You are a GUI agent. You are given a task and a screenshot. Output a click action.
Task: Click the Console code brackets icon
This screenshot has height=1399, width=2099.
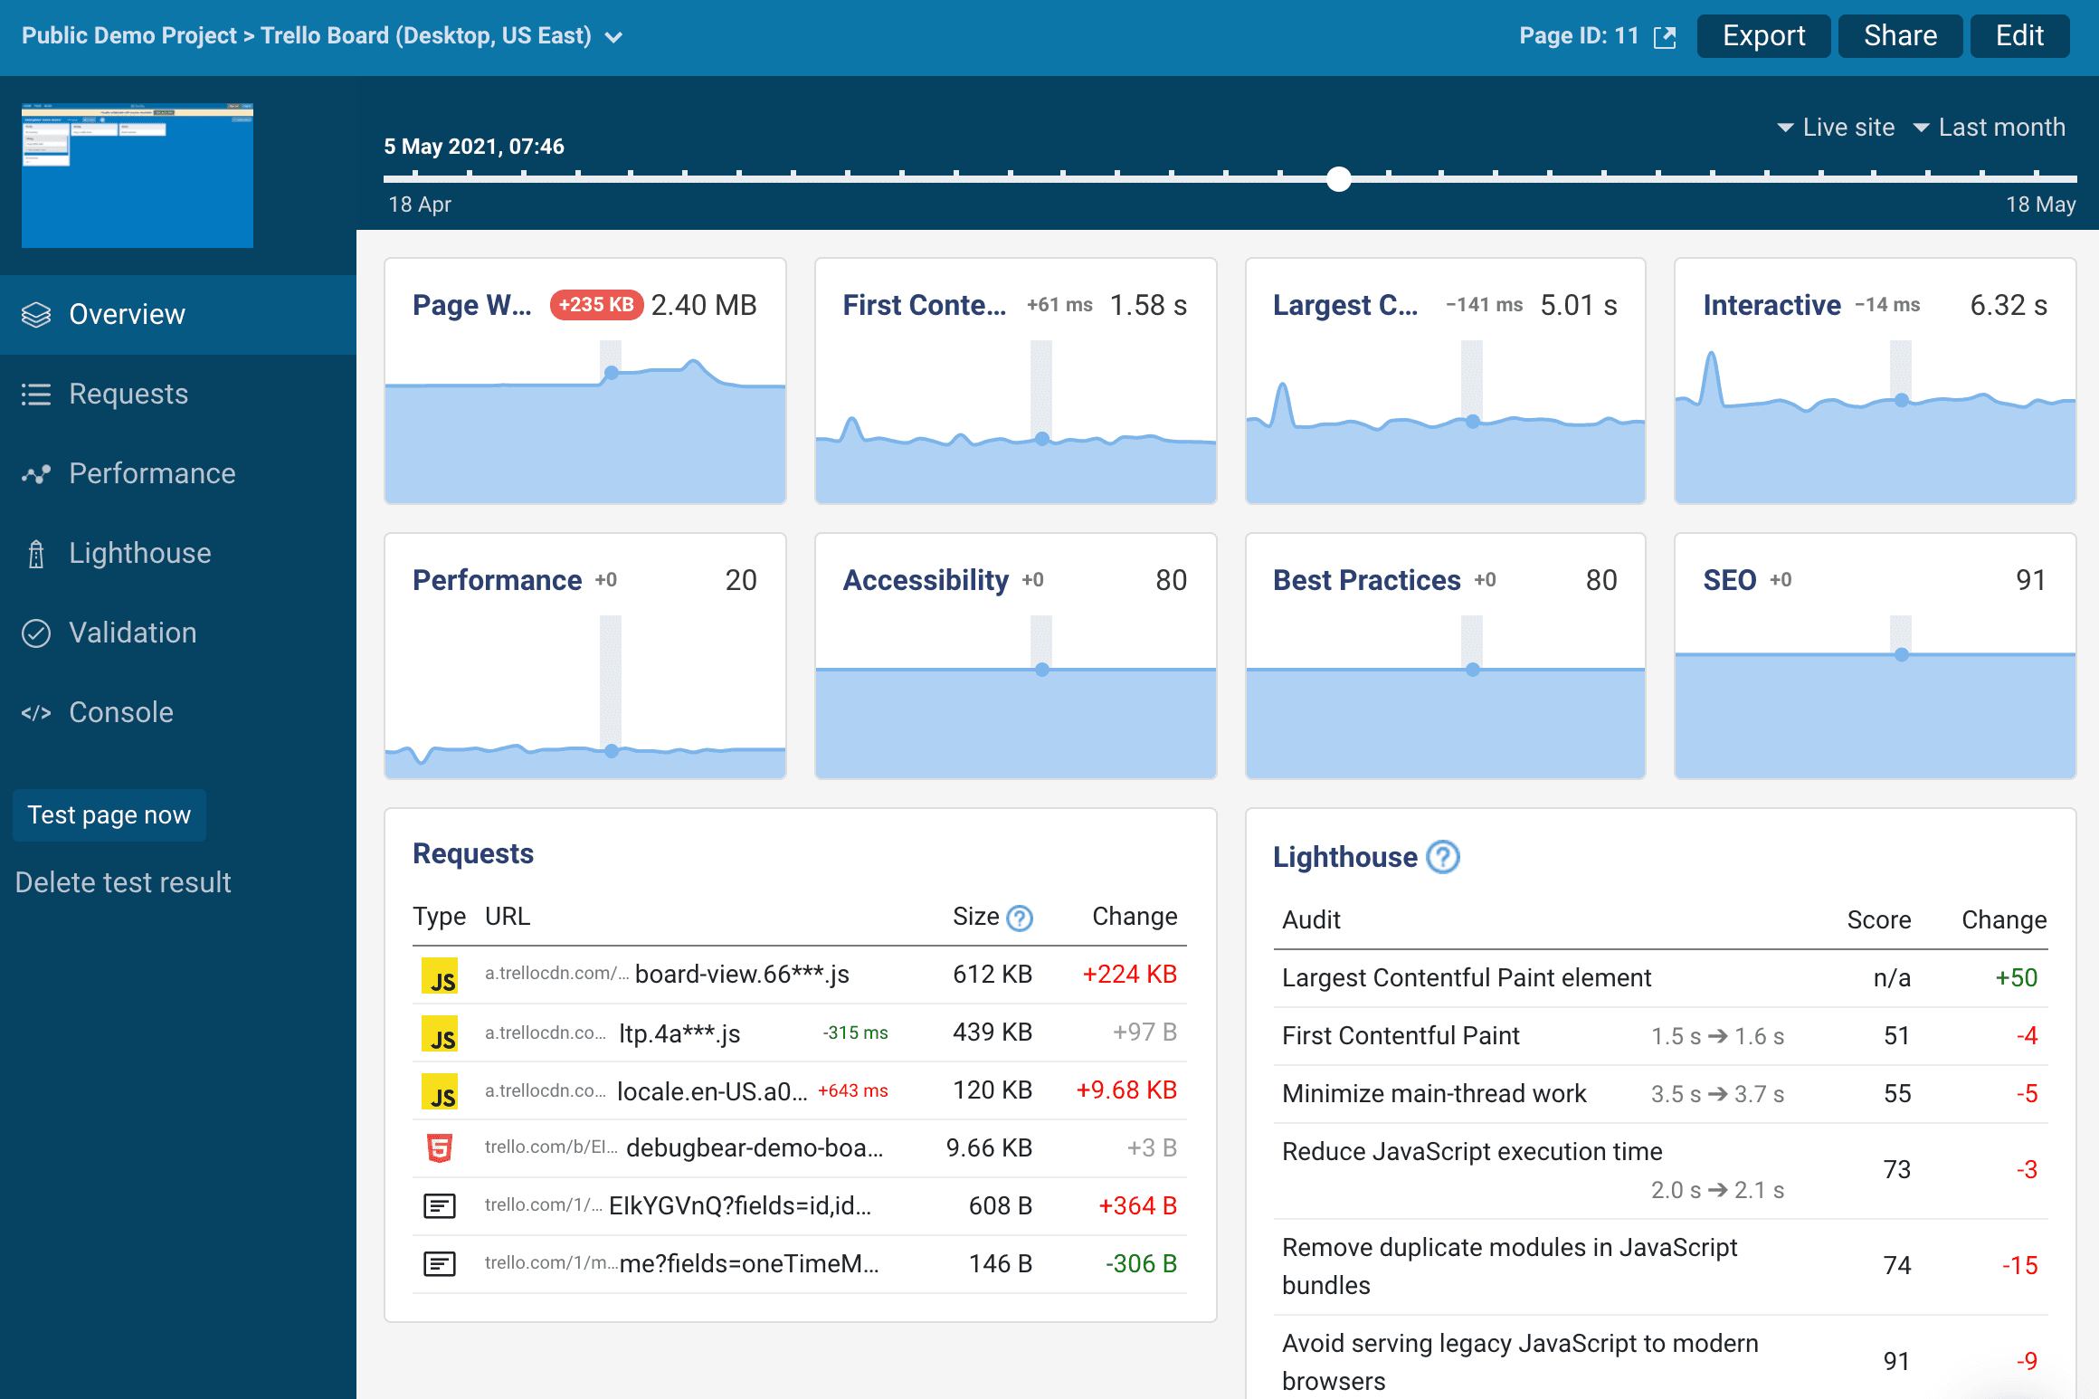coord(36,713)
